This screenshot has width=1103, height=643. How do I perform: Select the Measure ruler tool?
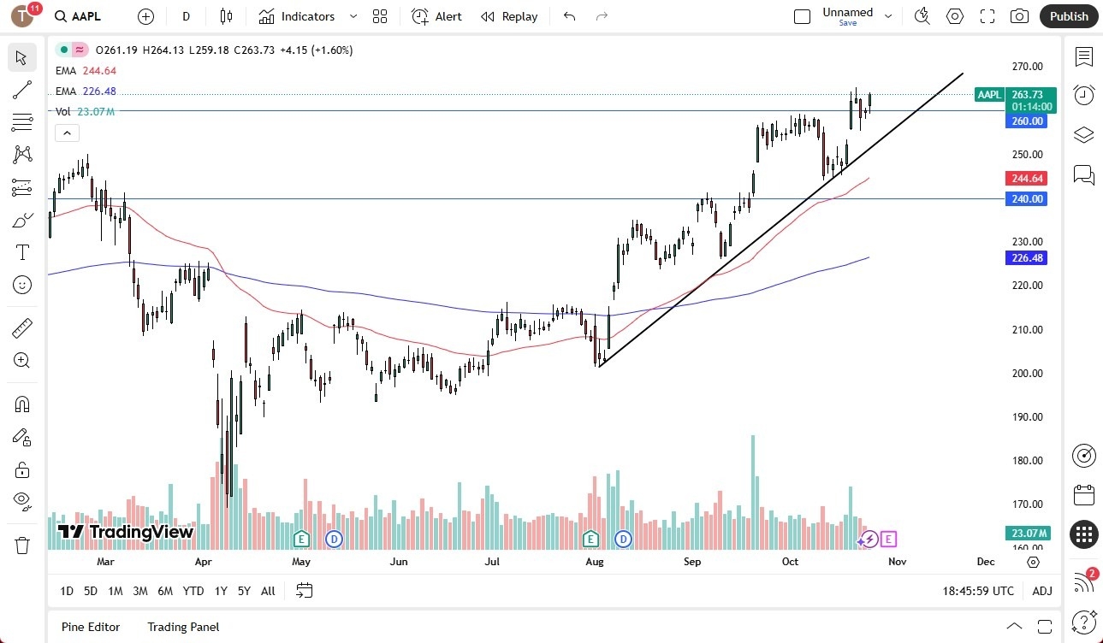21,327
